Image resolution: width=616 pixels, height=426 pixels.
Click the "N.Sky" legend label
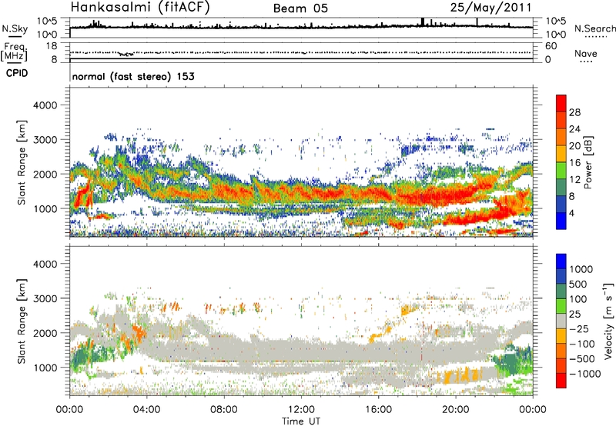15,28
